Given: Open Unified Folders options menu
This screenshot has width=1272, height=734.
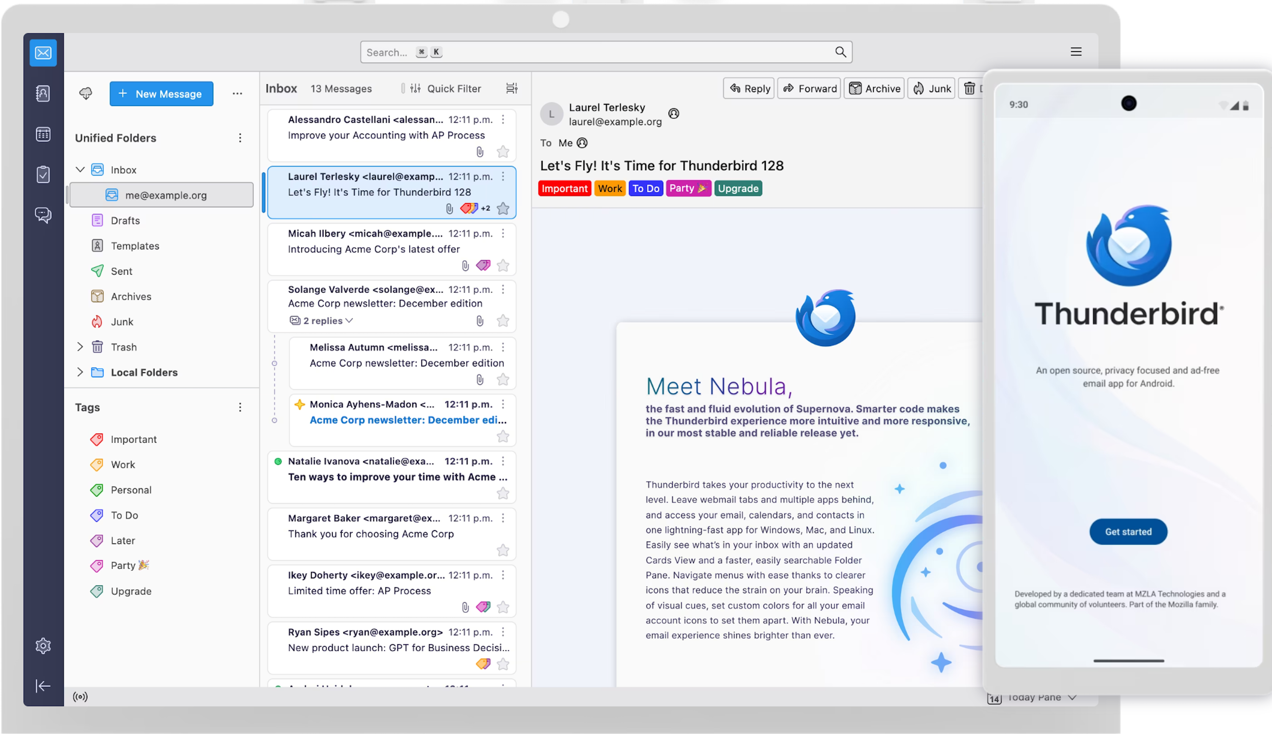Looking at the screenshot, I should tap(240, 138).
